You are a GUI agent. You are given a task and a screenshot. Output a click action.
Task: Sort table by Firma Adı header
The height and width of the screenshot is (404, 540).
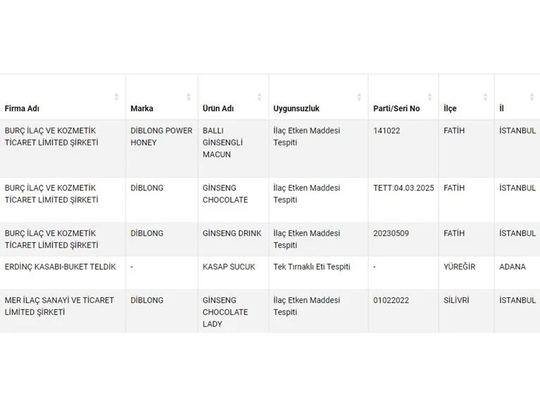22,109
